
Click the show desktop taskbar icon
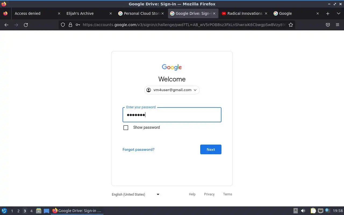click(46, 211)
